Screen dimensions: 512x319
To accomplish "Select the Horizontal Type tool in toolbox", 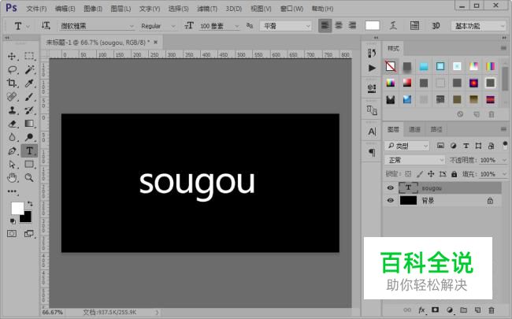I will 29,151.
